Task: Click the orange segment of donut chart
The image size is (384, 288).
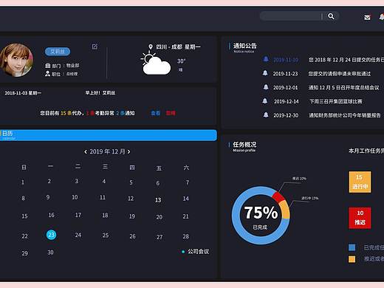Action: 285,210
